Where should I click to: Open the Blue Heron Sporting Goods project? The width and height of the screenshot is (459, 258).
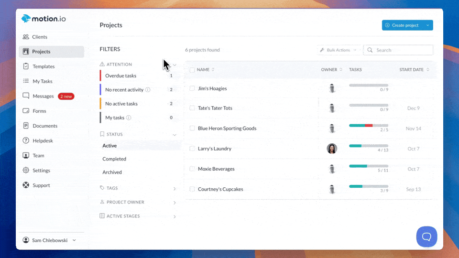[227, 128]
